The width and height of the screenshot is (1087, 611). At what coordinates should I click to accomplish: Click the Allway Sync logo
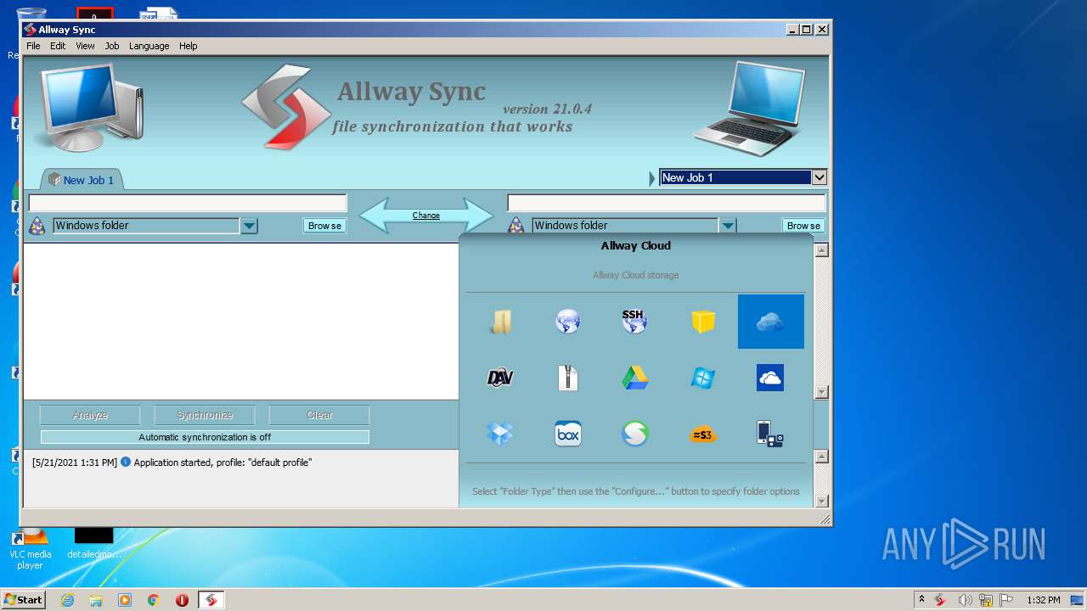tap(285, 107)
